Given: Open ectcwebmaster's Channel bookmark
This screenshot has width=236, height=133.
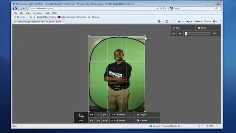Looking at the screenshot, I should [x=72, y=17].
